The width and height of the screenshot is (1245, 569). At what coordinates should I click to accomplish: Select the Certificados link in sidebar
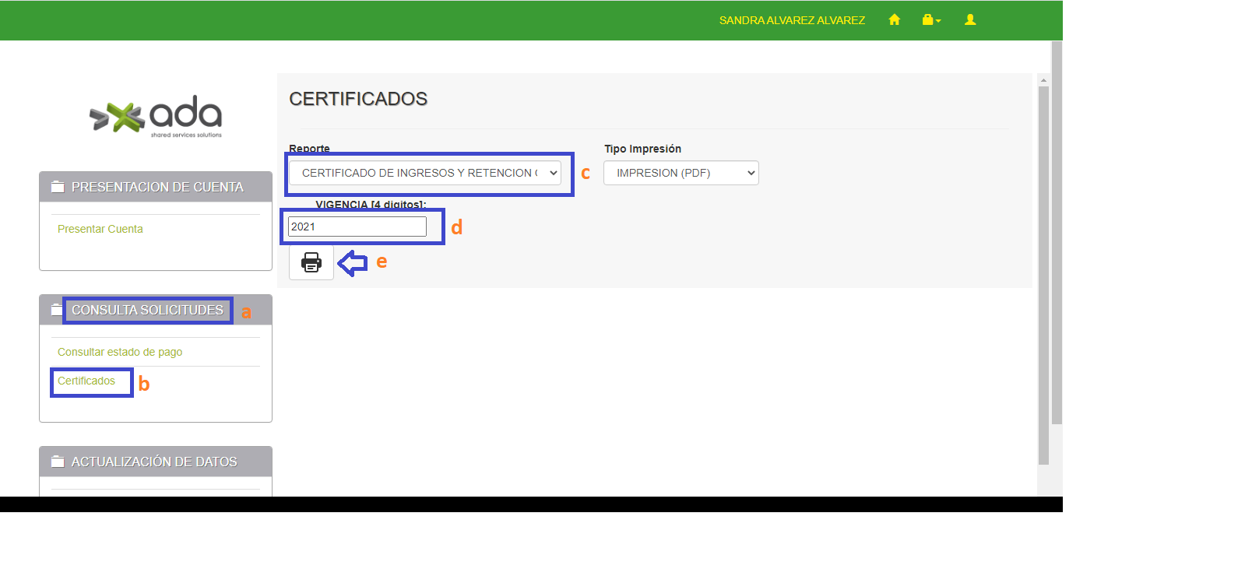coord(86,381)
